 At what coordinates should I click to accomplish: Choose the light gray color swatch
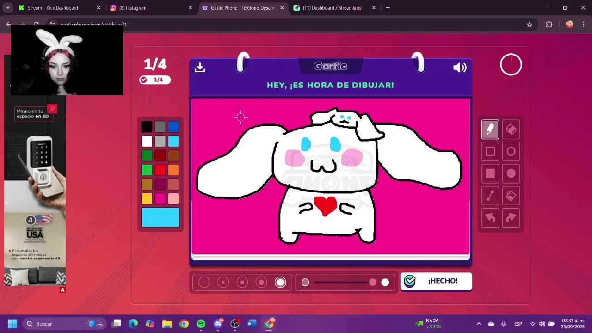(160, 141)
